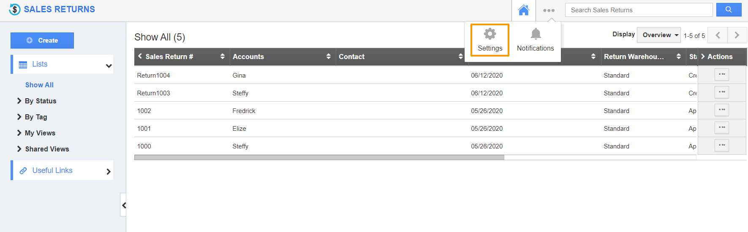
Task: Expand the Shared Views section
Action: 46,149
